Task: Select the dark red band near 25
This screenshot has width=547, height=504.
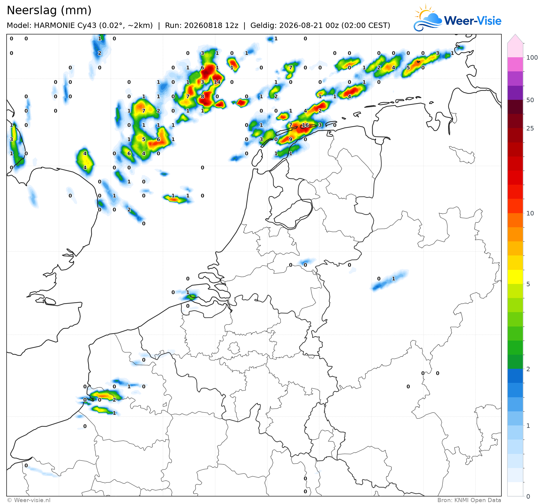Action: tap(515, 121)
